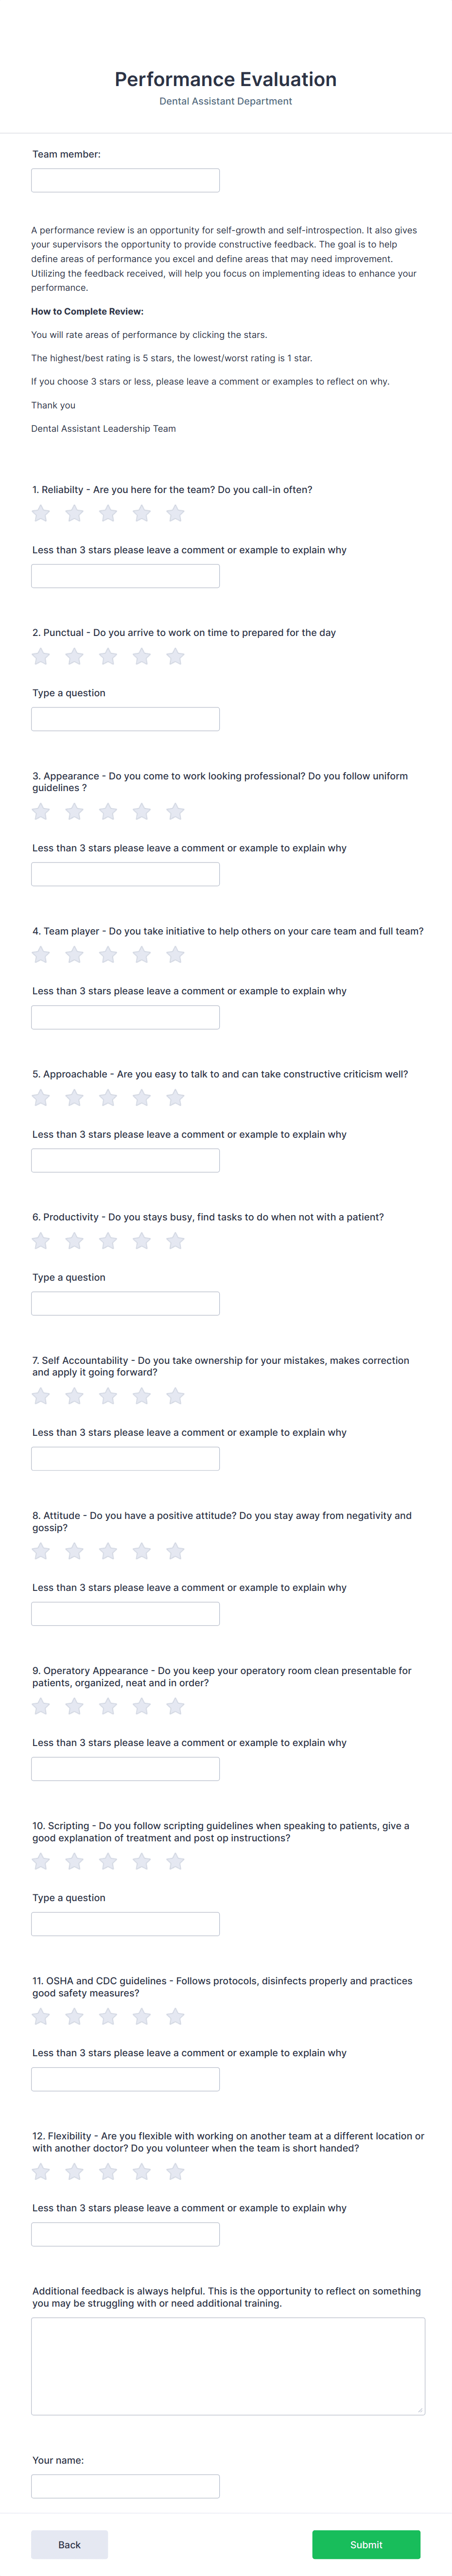Click the Submit button
The height and width of the screenshot is (2576, 452).
[x=366, y=2544]
